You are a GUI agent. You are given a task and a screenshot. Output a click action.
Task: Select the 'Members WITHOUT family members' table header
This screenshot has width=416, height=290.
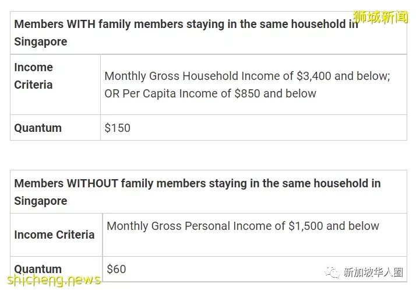pos(209,191)
